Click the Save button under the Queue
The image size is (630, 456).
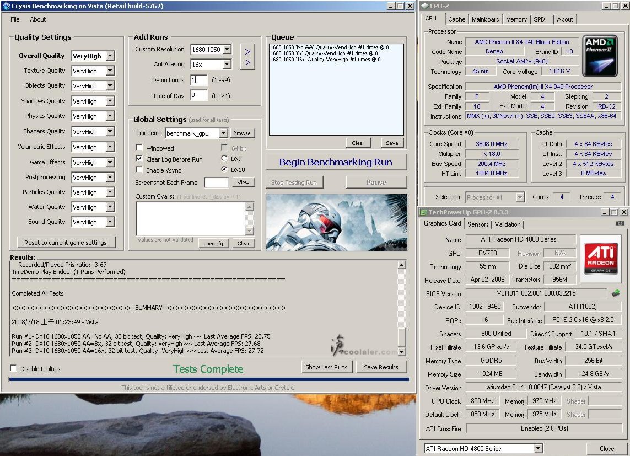pyautogui.click(x=392, y=143)
